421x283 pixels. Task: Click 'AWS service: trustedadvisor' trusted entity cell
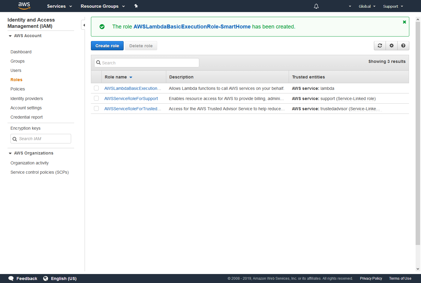click(336, 109)
